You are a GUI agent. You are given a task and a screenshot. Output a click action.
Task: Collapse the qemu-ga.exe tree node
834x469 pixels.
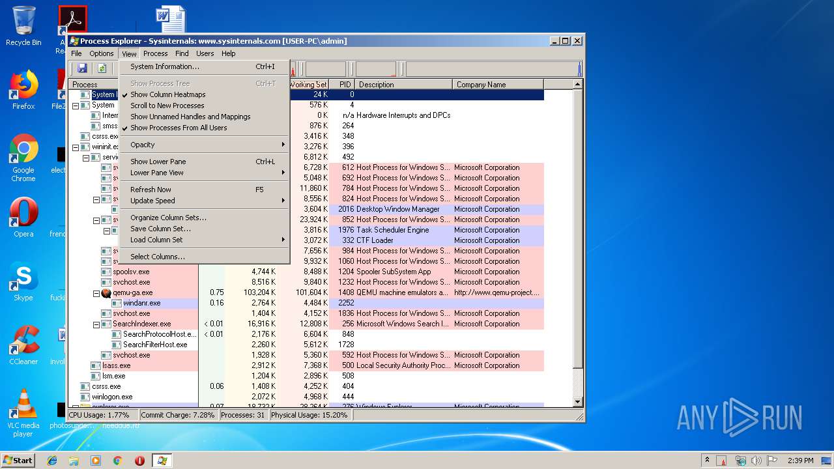[x=96, y=292]
